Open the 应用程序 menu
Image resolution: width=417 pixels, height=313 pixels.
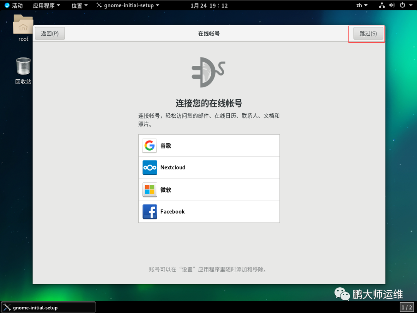coord(46,5)
